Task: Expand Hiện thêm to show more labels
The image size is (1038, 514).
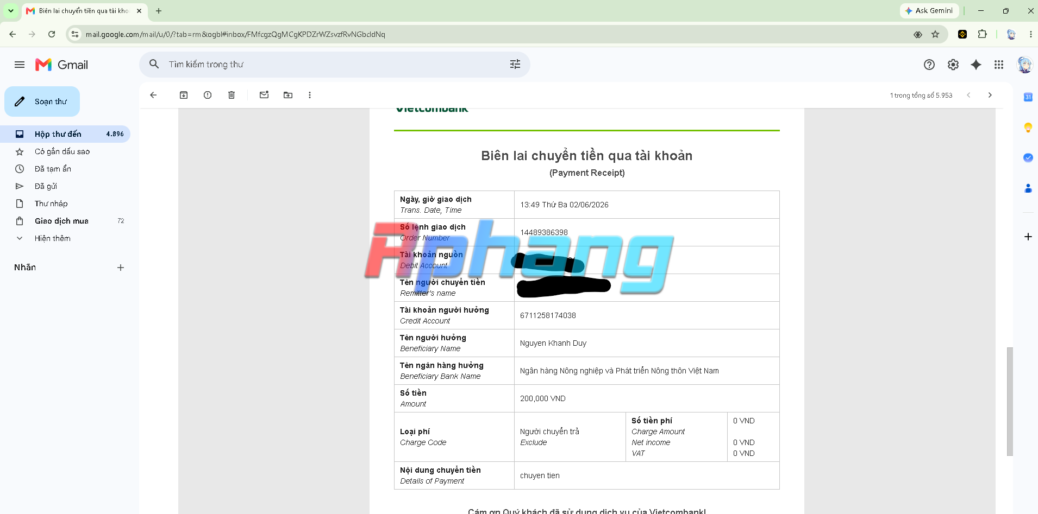Action: click(x=65, y=238)
